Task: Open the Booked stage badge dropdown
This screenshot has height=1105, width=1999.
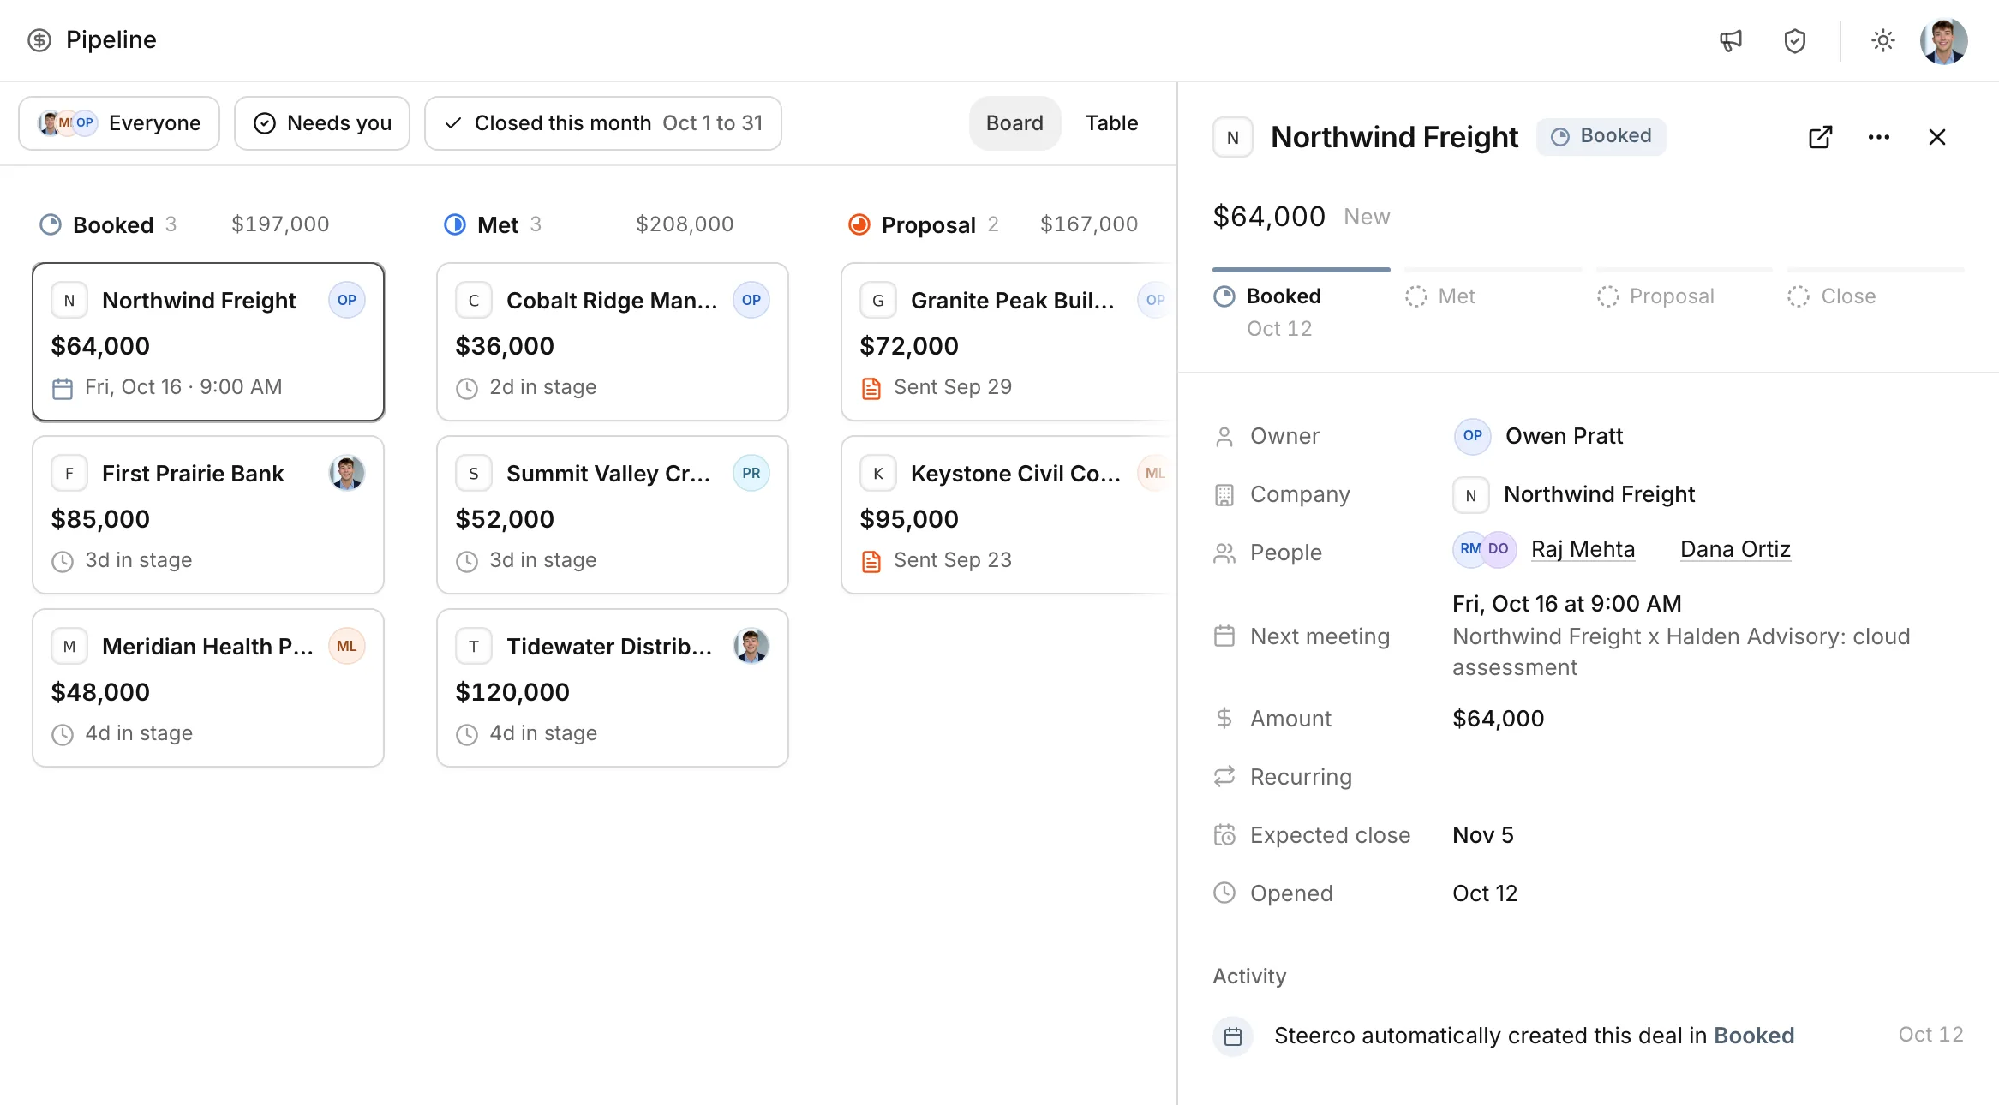Action: pos(1601,137)
